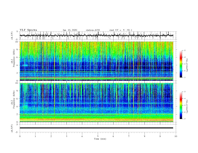This screenshot has height=153, width=198.
Task: Click the "station=ATH" header label
Action: 93,30
